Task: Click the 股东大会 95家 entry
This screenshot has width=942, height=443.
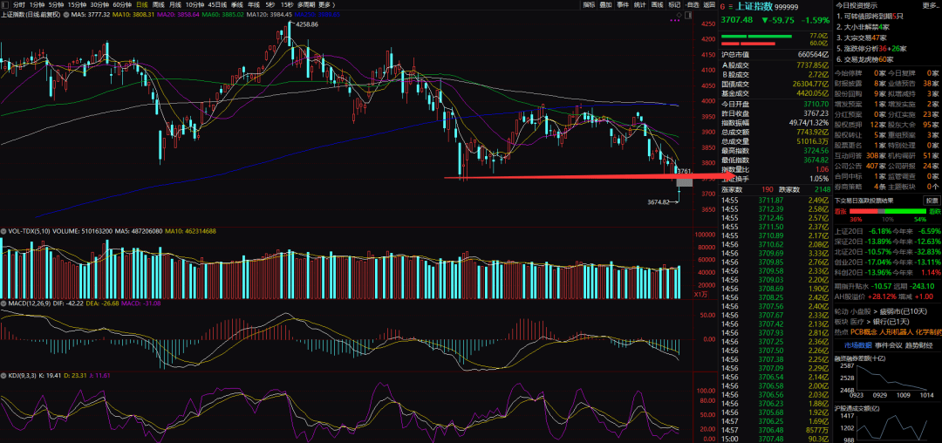Action: tap(914, 124)
